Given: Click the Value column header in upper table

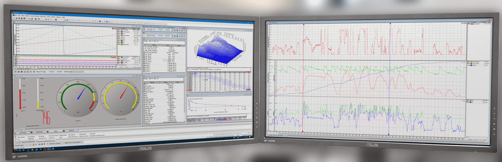Looking at the screenshot, I should (x=168, y=46).
